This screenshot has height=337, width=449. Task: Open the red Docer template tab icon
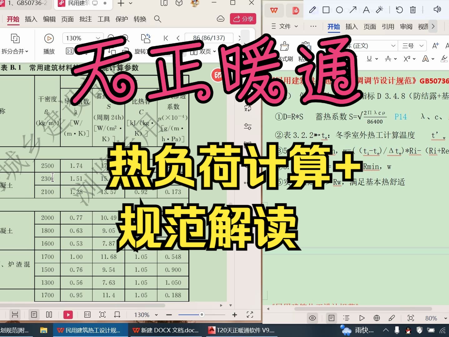(295, 11)
